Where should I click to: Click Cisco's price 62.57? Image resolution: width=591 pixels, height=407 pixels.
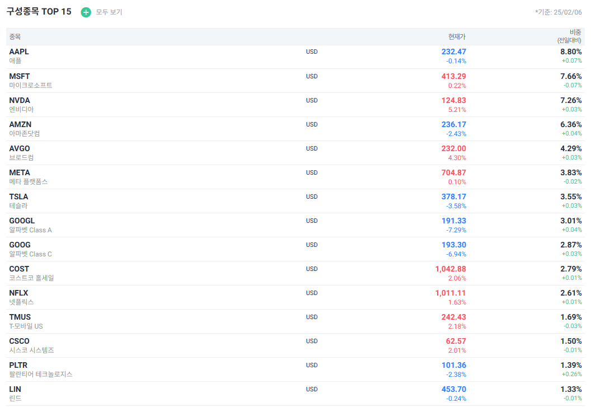(456, 341)
